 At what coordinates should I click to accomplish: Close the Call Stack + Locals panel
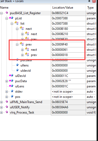[x=94, y=1]
